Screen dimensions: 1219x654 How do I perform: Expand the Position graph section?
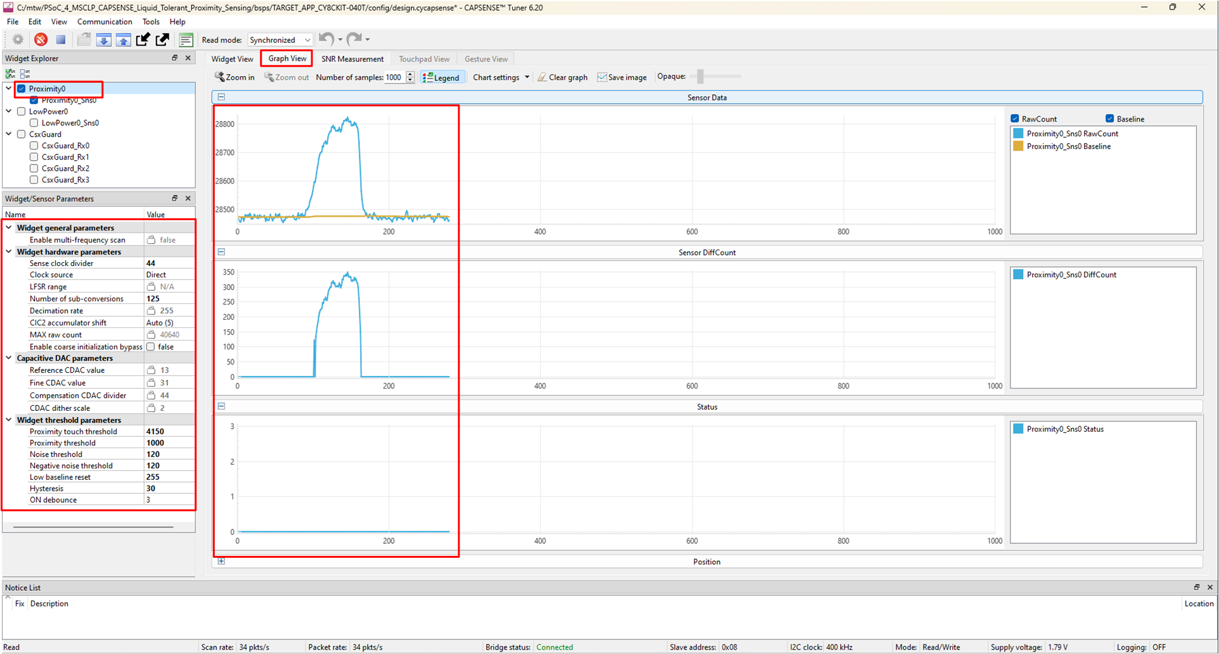coord(221,561)
